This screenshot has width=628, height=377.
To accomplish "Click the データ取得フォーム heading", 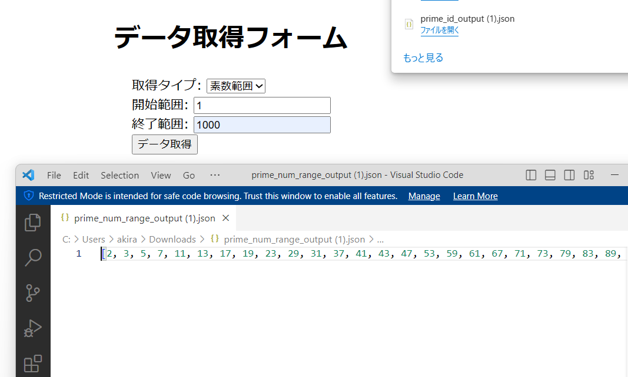I will click(x=231, y=38).
